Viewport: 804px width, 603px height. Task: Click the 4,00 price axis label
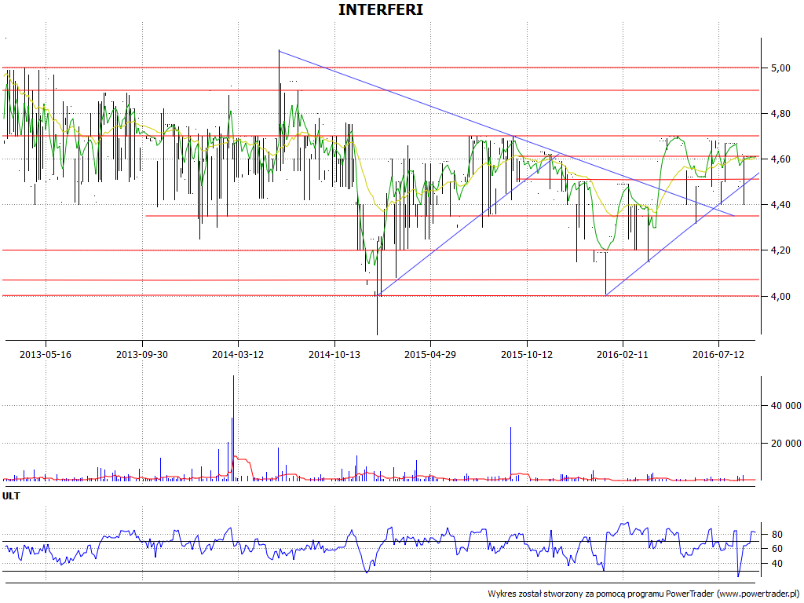point(780,296)
